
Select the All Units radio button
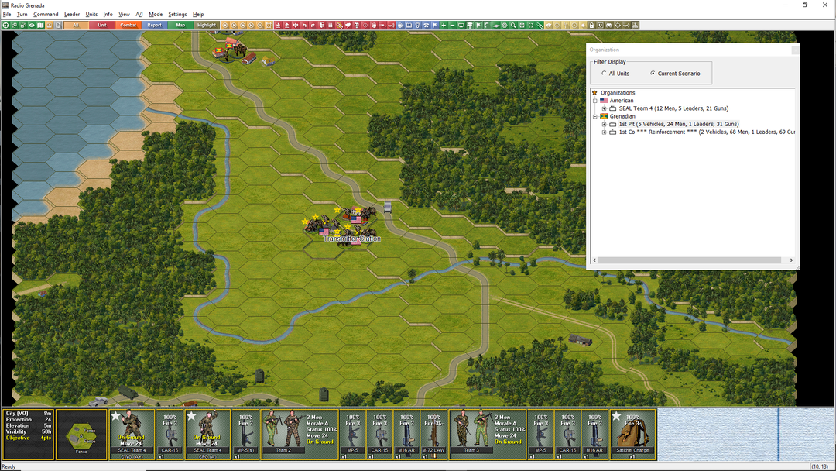pyautogui.click(x=604, y=74)
